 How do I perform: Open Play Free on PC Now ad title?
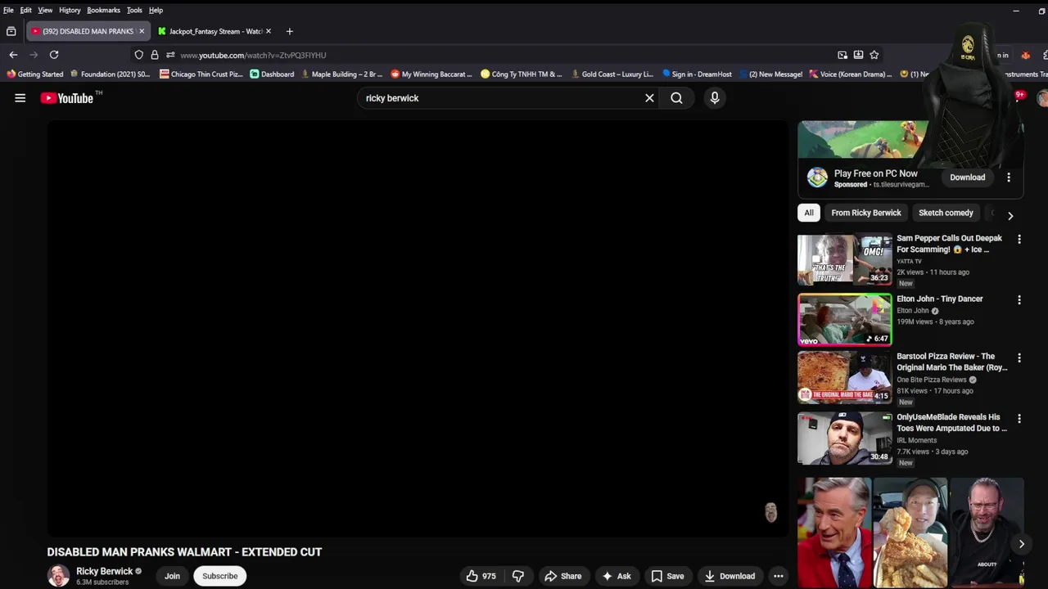tap(876, 173)
